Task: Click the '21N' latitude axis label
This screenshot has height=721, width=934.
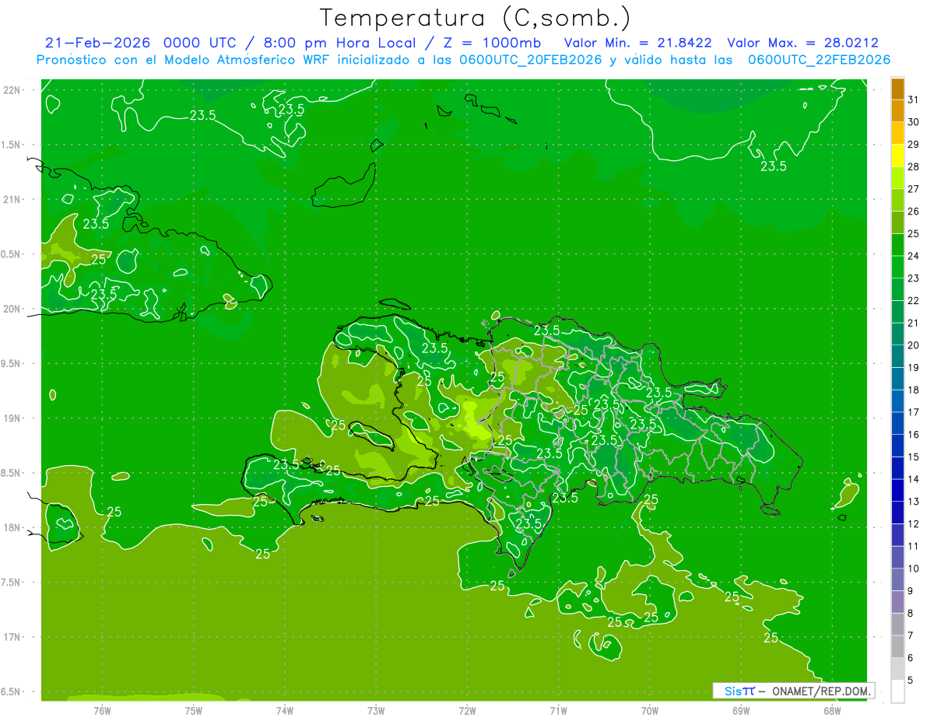Action: [x=12, y=199]
